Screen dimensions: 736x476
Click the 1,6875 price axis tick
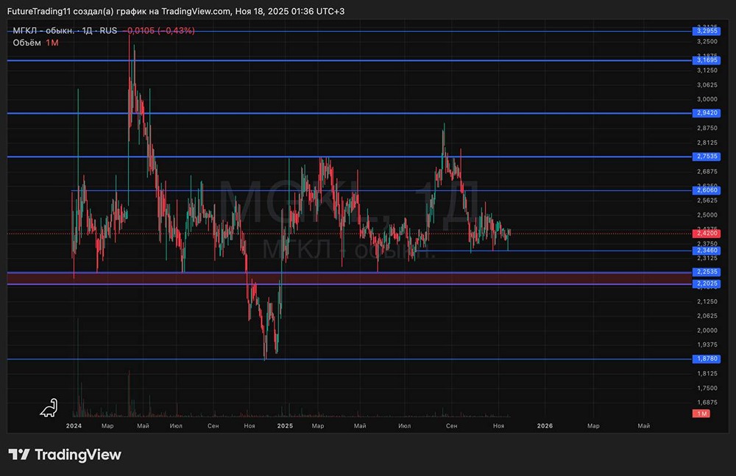click(x=707, y=403)
